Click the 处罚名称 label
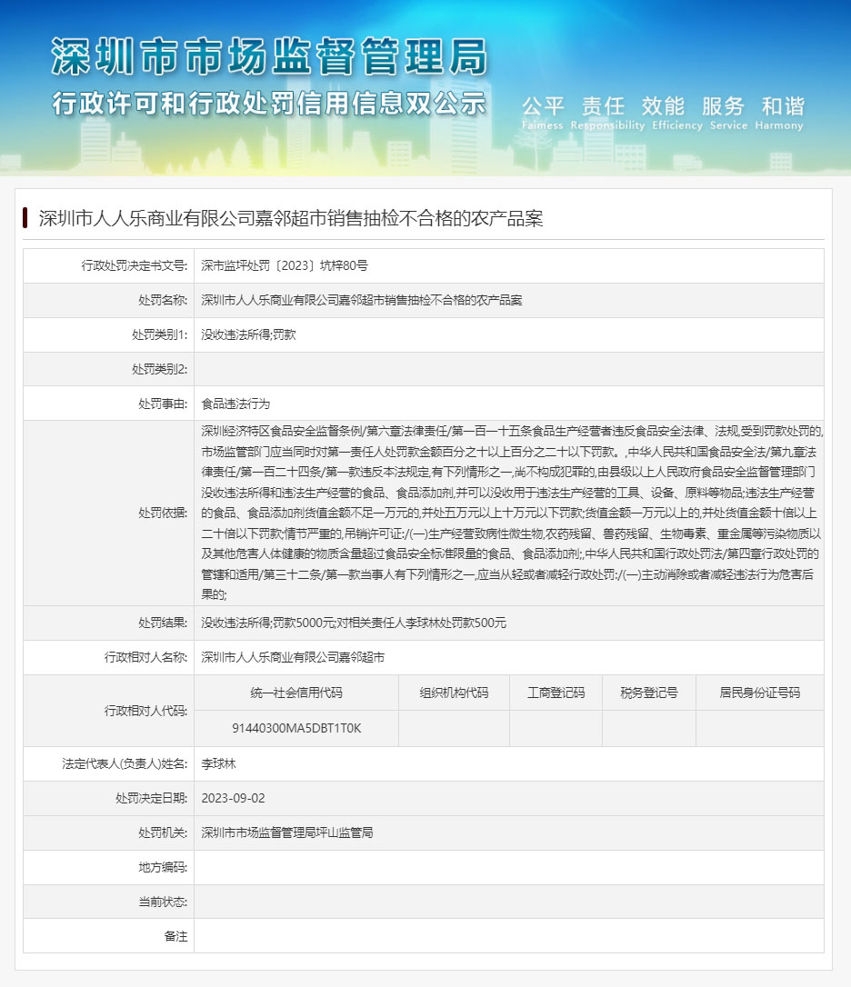This screenshot has height=987, width=851. 163,300
